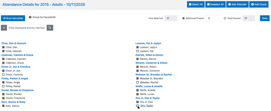Toggle Group by household checkbox
Viewport: 271px width, 111px height.
[x=30, y=17]
